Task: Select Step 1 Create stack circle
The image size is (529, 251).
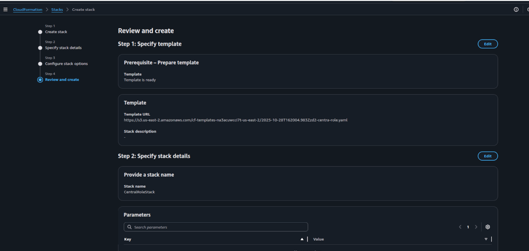Action: coord(40,32)
